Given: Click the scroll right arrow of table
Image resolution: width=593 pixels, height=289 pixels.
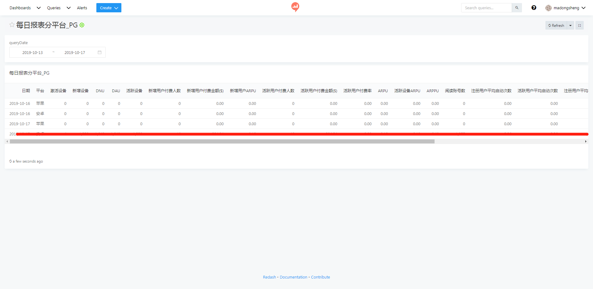Looking at the screenshot, I should tap(586, 142).
